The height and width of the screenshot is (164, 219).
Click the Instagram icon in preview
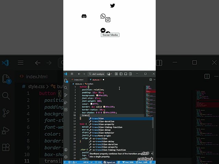tap(108, 20)
